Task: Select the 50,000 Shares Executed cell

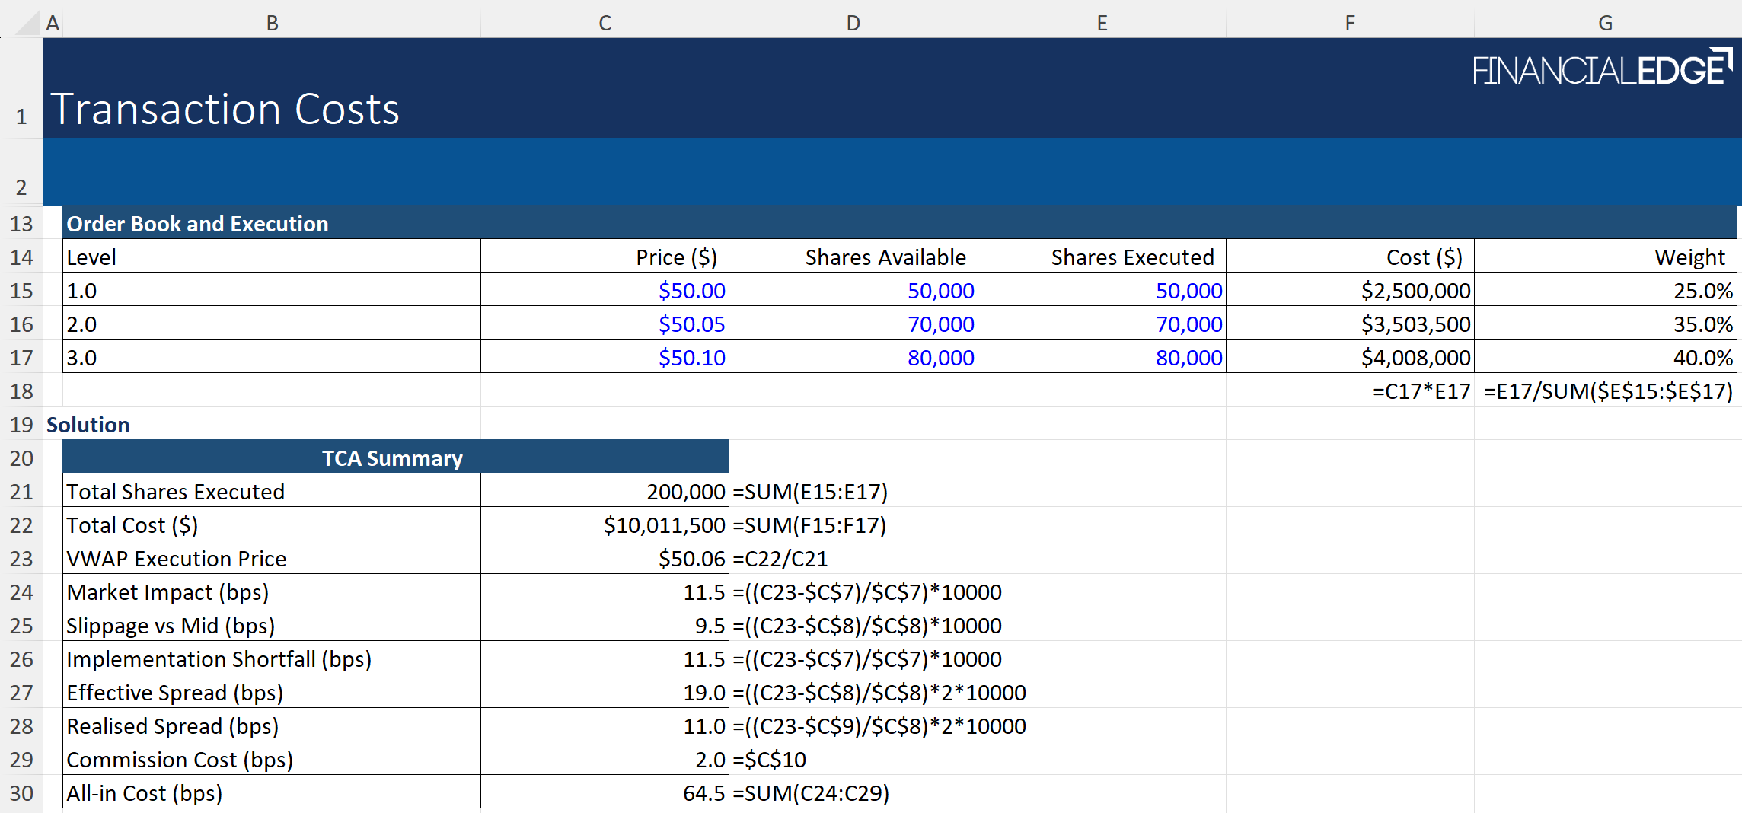Action: [1188, 291]
